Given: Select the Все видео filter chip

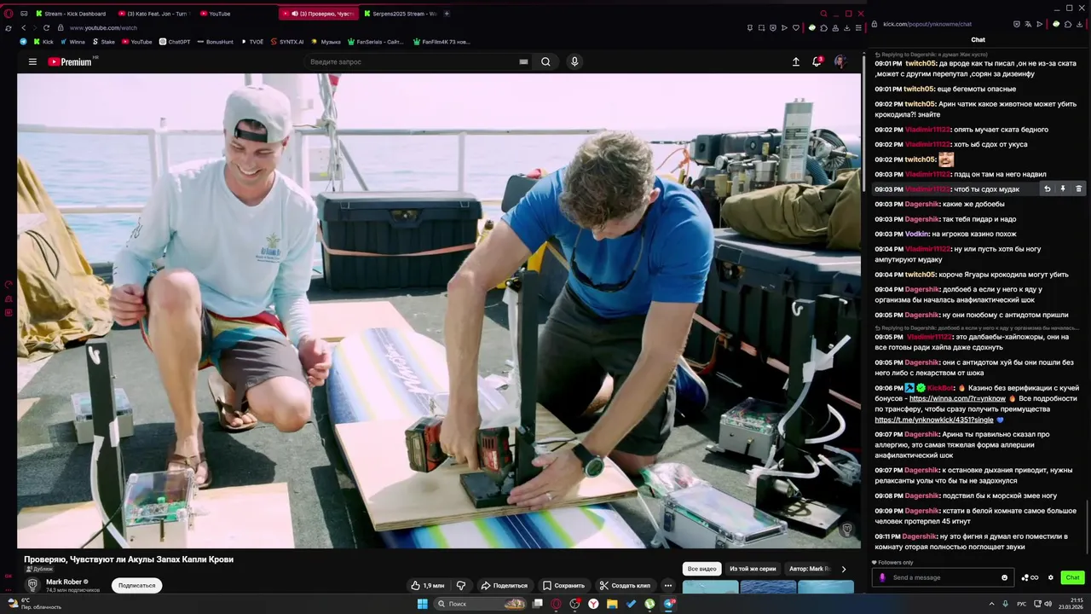Looking at the screenshot, I should [x=702, y=569].
